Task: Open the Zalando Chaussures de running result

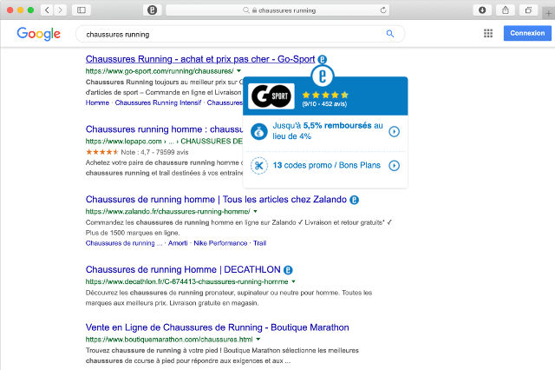Action: click(216, 200)
